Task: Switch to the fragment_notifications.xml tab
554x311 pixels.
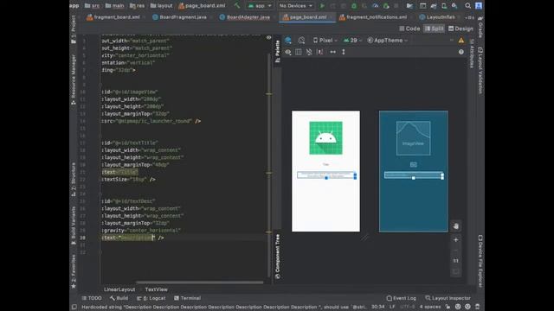Action: (373, 17)
